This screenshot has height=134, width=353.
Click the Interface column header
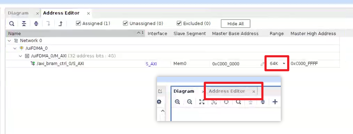(157, 33)
